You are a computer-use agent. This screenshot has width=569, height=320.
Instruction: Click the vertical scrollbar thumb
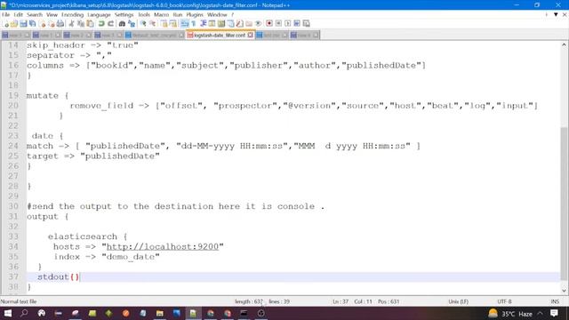564,204
